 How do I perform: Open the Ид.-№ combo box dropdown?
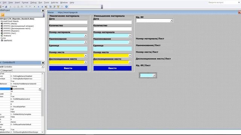(x=172, y=20)
